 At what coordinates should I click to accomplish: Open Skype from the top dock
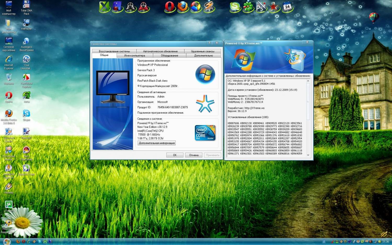[x=235, y=7]
